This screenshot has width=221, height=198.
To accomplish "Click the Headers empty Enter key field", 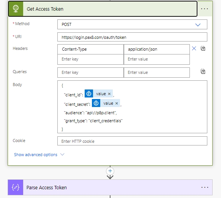I will 90,59.
